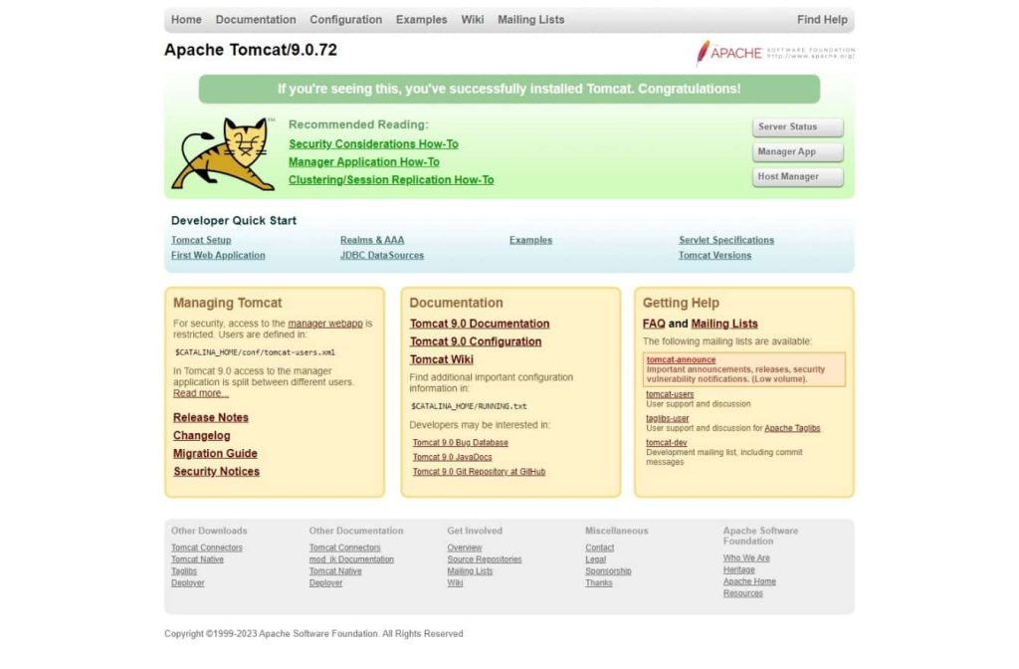Open the tomcat-announce mailing list link

681,360
